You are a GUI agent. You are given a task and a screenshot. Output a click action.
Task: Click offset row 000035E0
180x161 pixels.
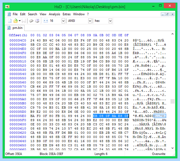(18, 116)
